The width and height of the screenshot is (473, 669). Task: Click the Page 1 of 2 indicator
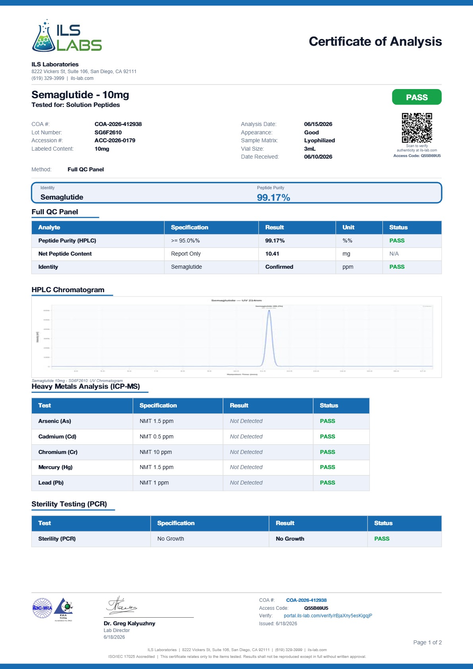coord(427,642)
